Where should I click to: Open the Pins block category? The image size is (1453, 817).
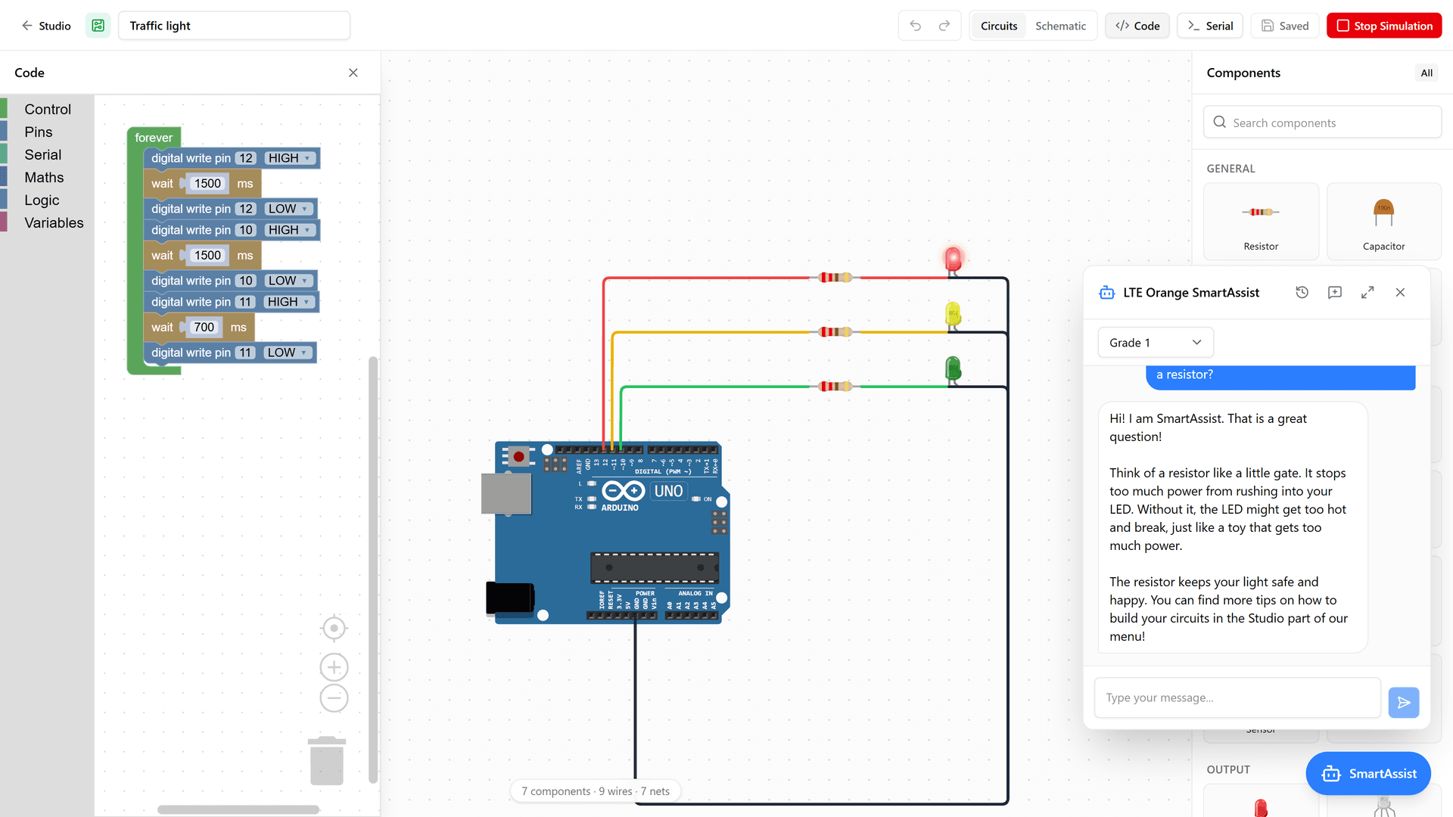click(39, 132)
